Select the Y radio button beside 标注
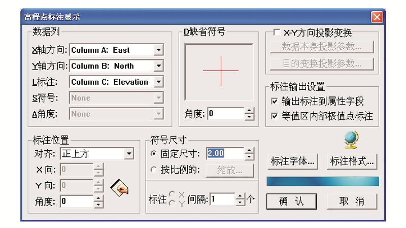The height and width of the screenshot is (228, 406). [172, 203]
